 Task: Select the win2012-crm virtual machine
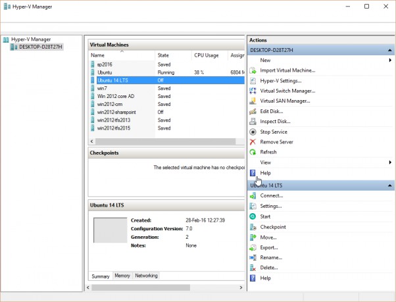click(166, 105)
